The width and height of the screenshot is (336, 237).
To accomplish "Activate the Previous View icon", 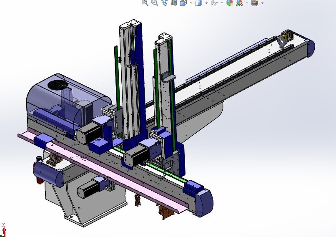I will click(164, 3).
